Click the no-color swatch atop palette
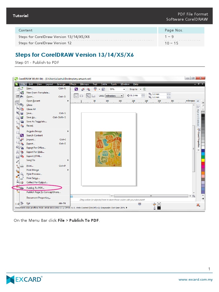Screen dimensions: 219x292 click(x=203, y=112)
